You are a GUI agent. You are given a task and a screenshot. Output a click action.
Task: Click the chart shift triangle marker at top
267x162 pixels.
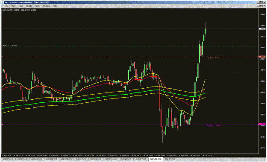(207, 9)
